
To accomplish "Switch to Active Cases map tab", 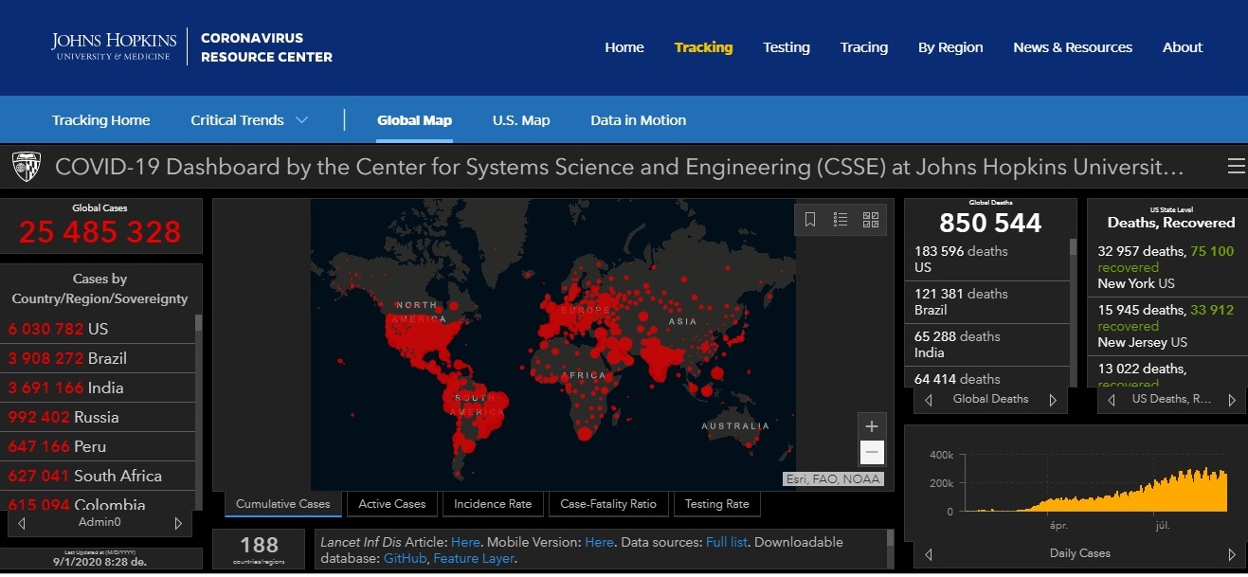I will pyautogui.click(x=392, y=504).
